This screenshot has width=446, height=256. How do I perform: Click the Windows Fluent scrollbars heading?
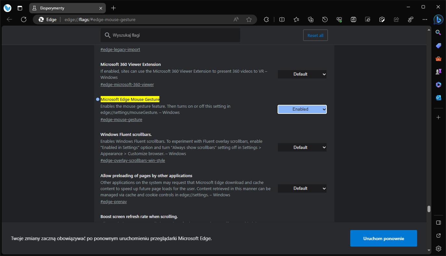tap(126, 134)
